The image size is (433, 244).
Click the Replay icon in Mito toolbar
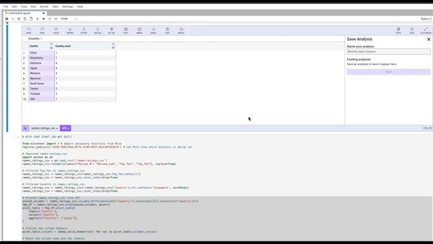pyautogui.click(x=181, y=30)
